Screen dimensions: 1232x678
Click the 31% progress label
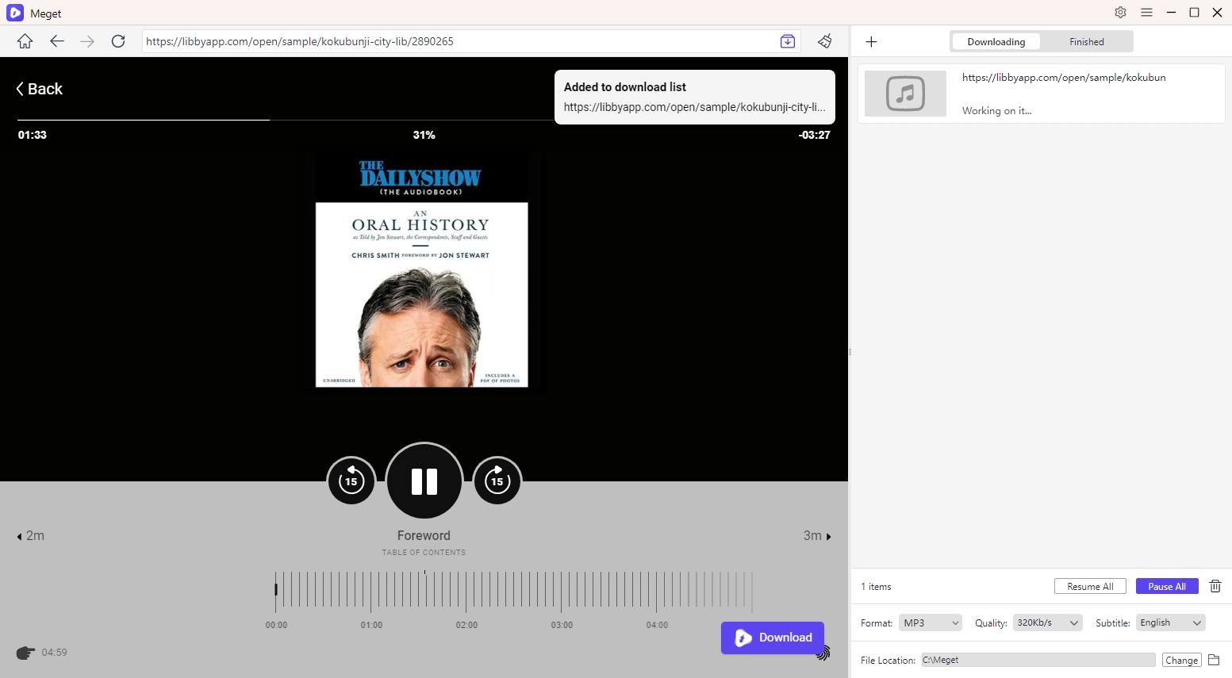click(x=424, y=135)
